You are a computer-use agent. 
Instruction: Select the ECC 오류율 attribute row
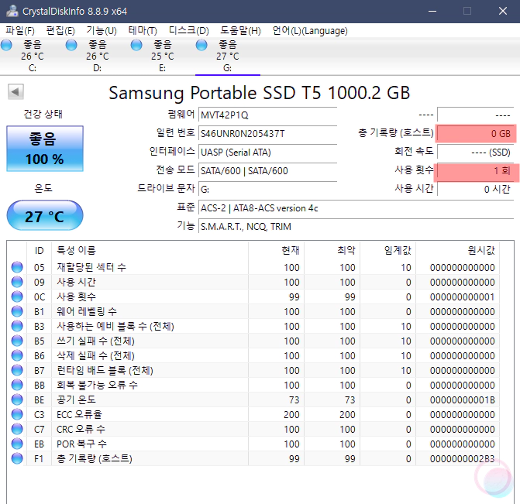point(253,414)
